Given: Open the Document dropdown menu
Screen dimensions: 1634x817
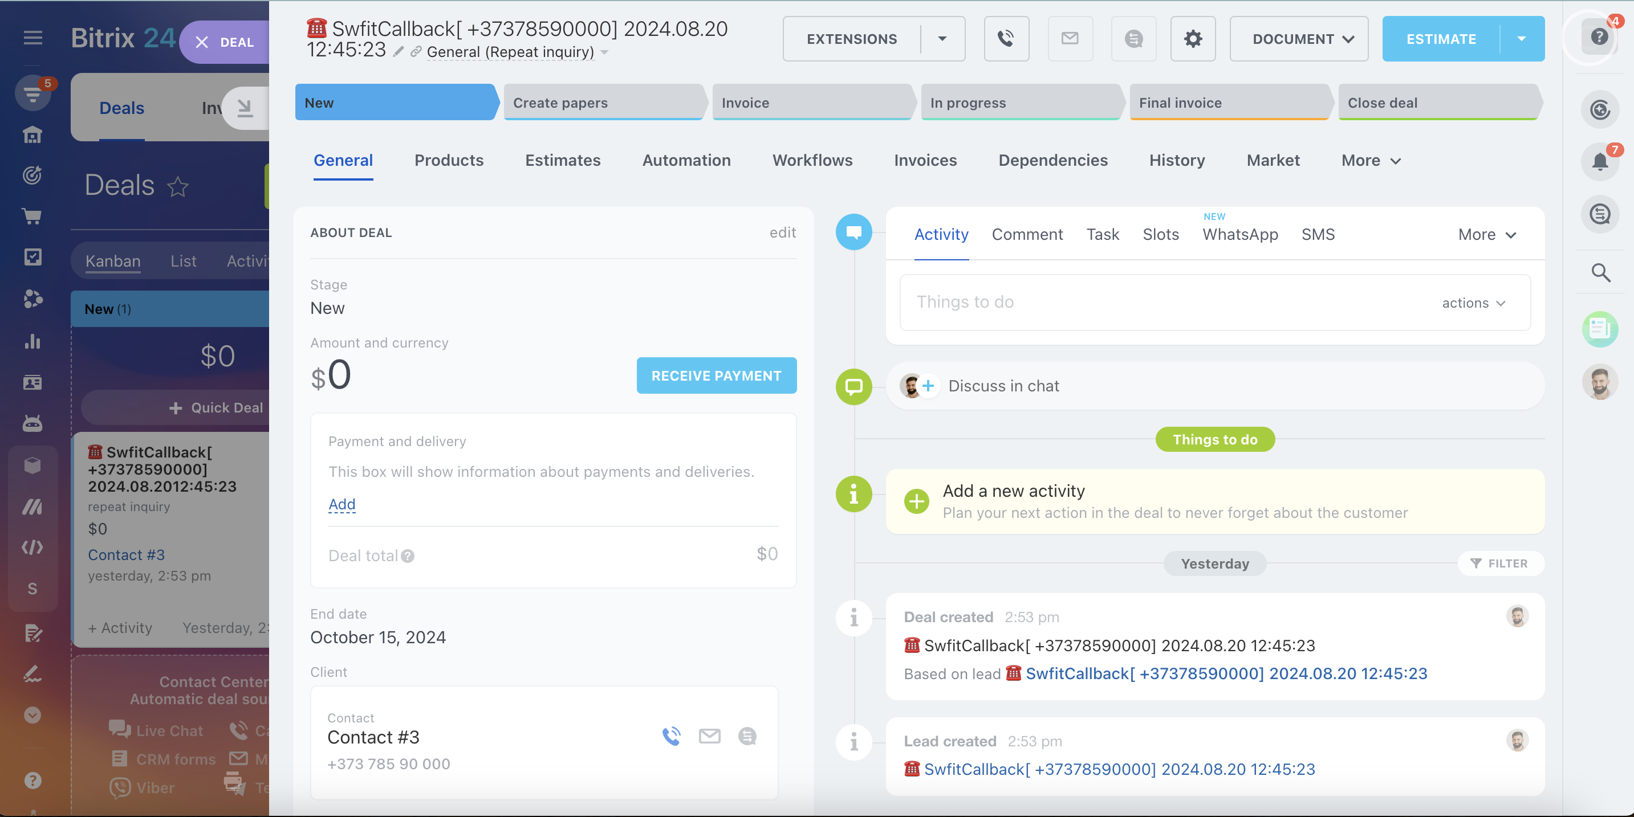Looking at the screenshot, I should pyautogui.click(x=1298, y=39).
